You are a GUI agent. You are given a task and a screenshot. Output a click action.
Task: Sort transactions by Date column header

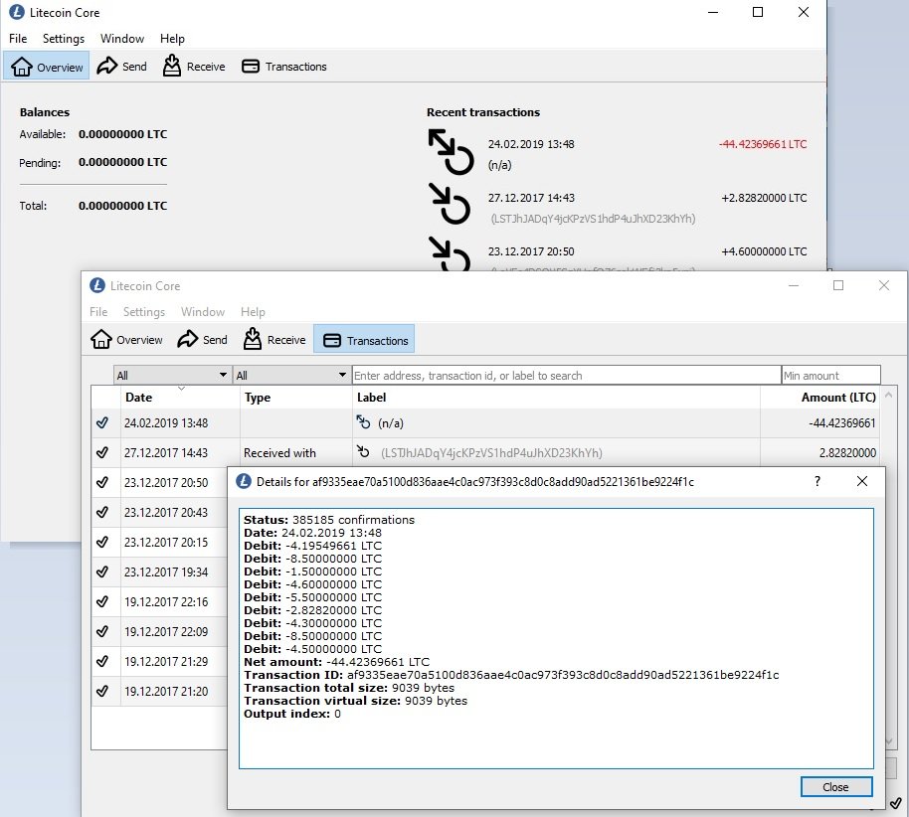pos(180,398)
